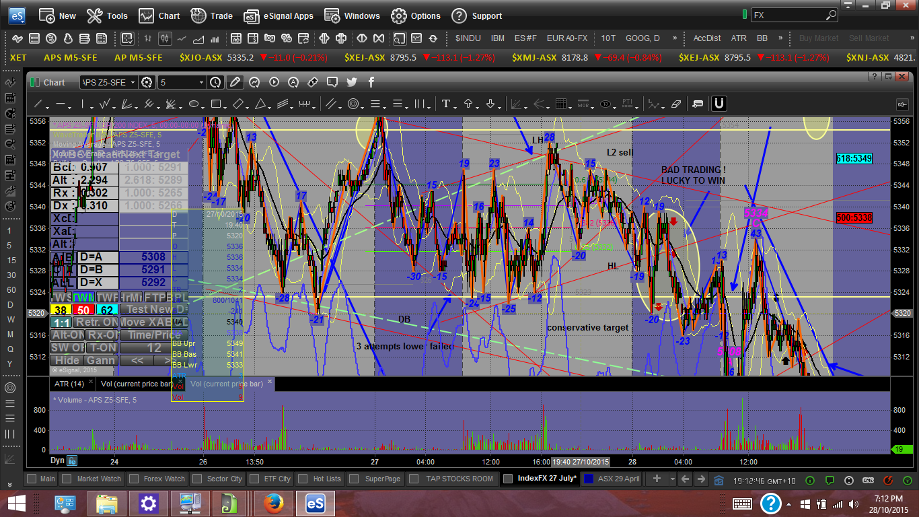Pick the eraser tool in drawing toolbar
The height and width of the screenshot is (517, 919).
(x=676, y=104)
